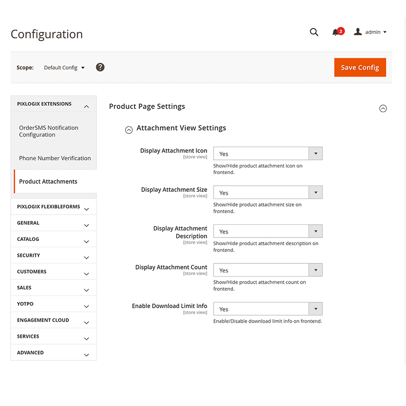406x406 pixels.
Task: Open Display Attachment Description dropdown
Action: [x=267, y=231]
